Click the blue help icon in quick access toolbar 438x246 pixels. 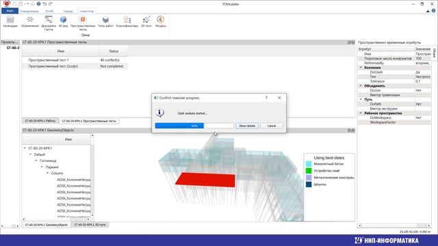[x=38, y=4]
